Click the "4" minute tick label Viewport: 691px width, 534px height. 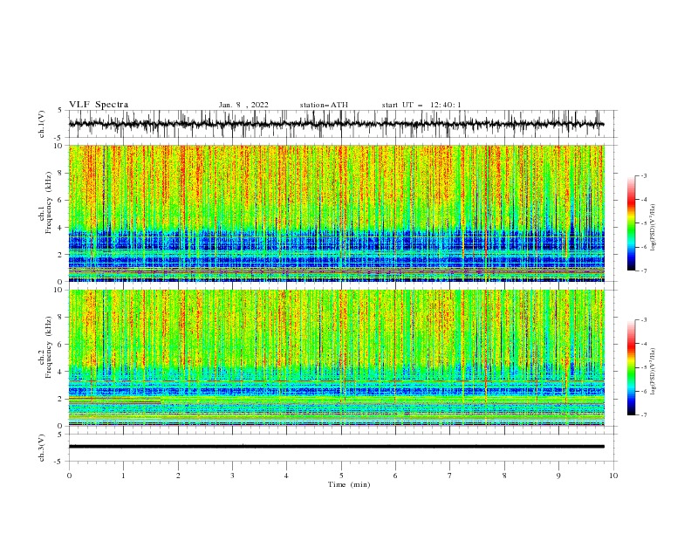point(286,476)
